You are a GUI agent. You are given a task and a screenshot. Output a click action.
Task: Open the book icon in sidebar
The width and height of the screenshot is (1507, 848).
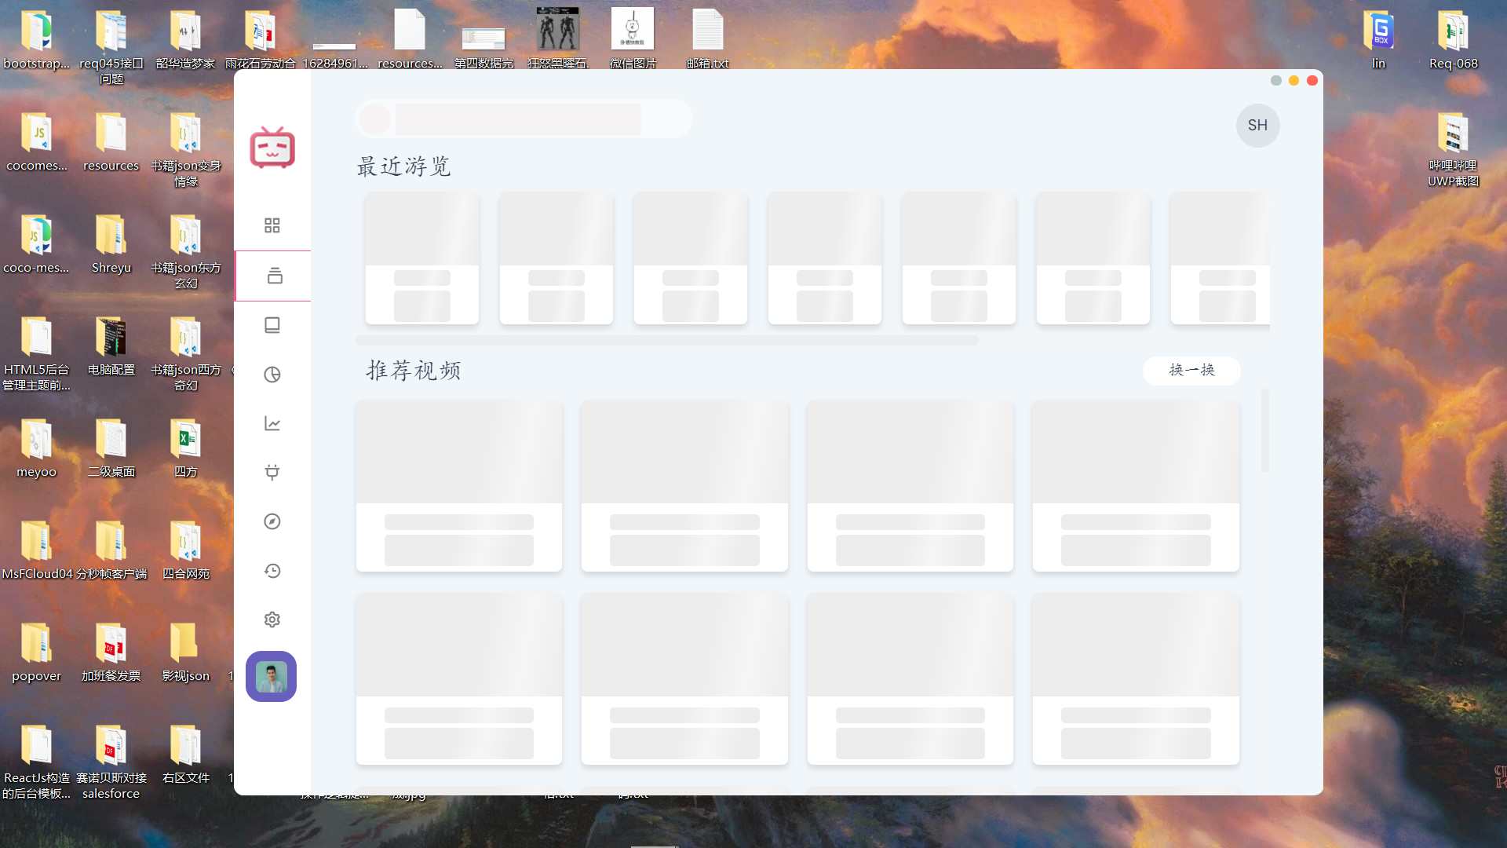point(272,325)
